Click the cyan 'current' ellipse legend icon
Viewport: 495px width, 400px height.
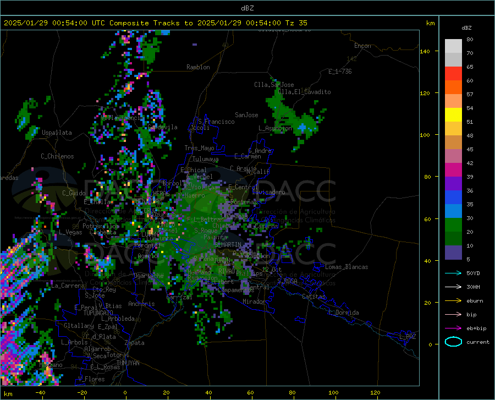[x=453, y=342]
